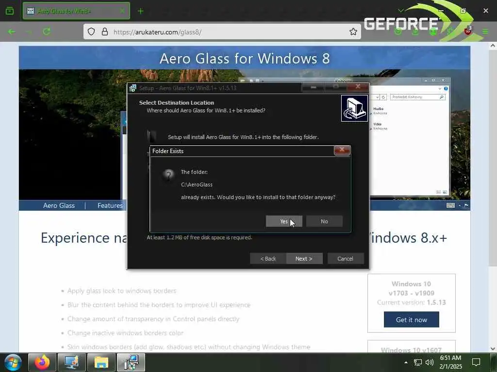Click the vertical scrollbar thumb
This screenshot has height=372, width=497.
493,158
